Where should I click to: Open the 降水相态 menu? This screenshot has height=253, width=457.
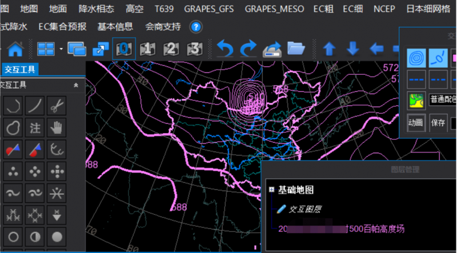[x=97, y=9]
